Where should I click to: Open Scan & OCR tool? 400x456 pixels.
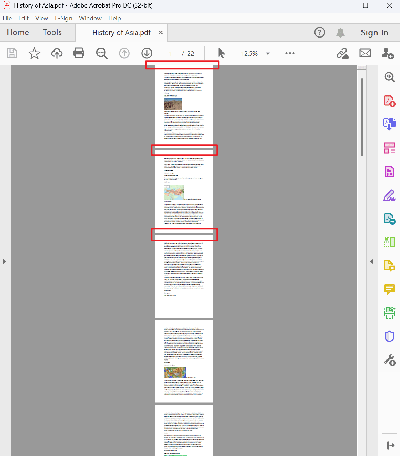click(389, 313)
